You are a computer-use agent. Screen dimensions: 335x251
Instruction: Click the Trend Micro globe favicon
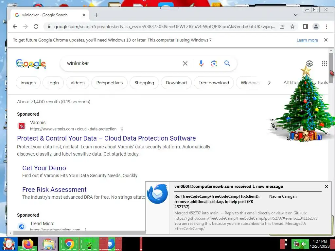pyautogui.click(x=21, y=227)
